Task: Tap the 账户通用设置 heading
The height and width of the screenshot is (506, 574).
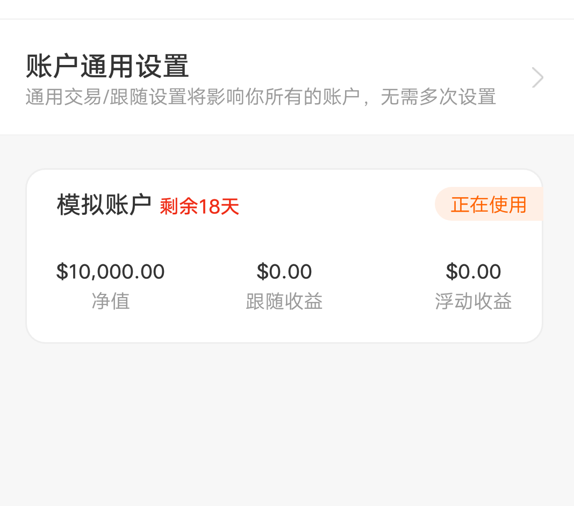Action: (107, 66)
